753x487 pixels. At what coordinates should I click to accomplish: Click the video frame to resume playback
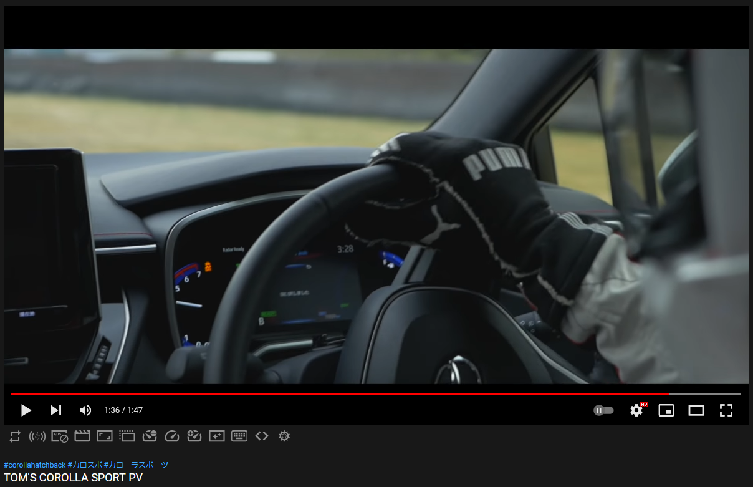pyautogui.click(x=376, y=216)
